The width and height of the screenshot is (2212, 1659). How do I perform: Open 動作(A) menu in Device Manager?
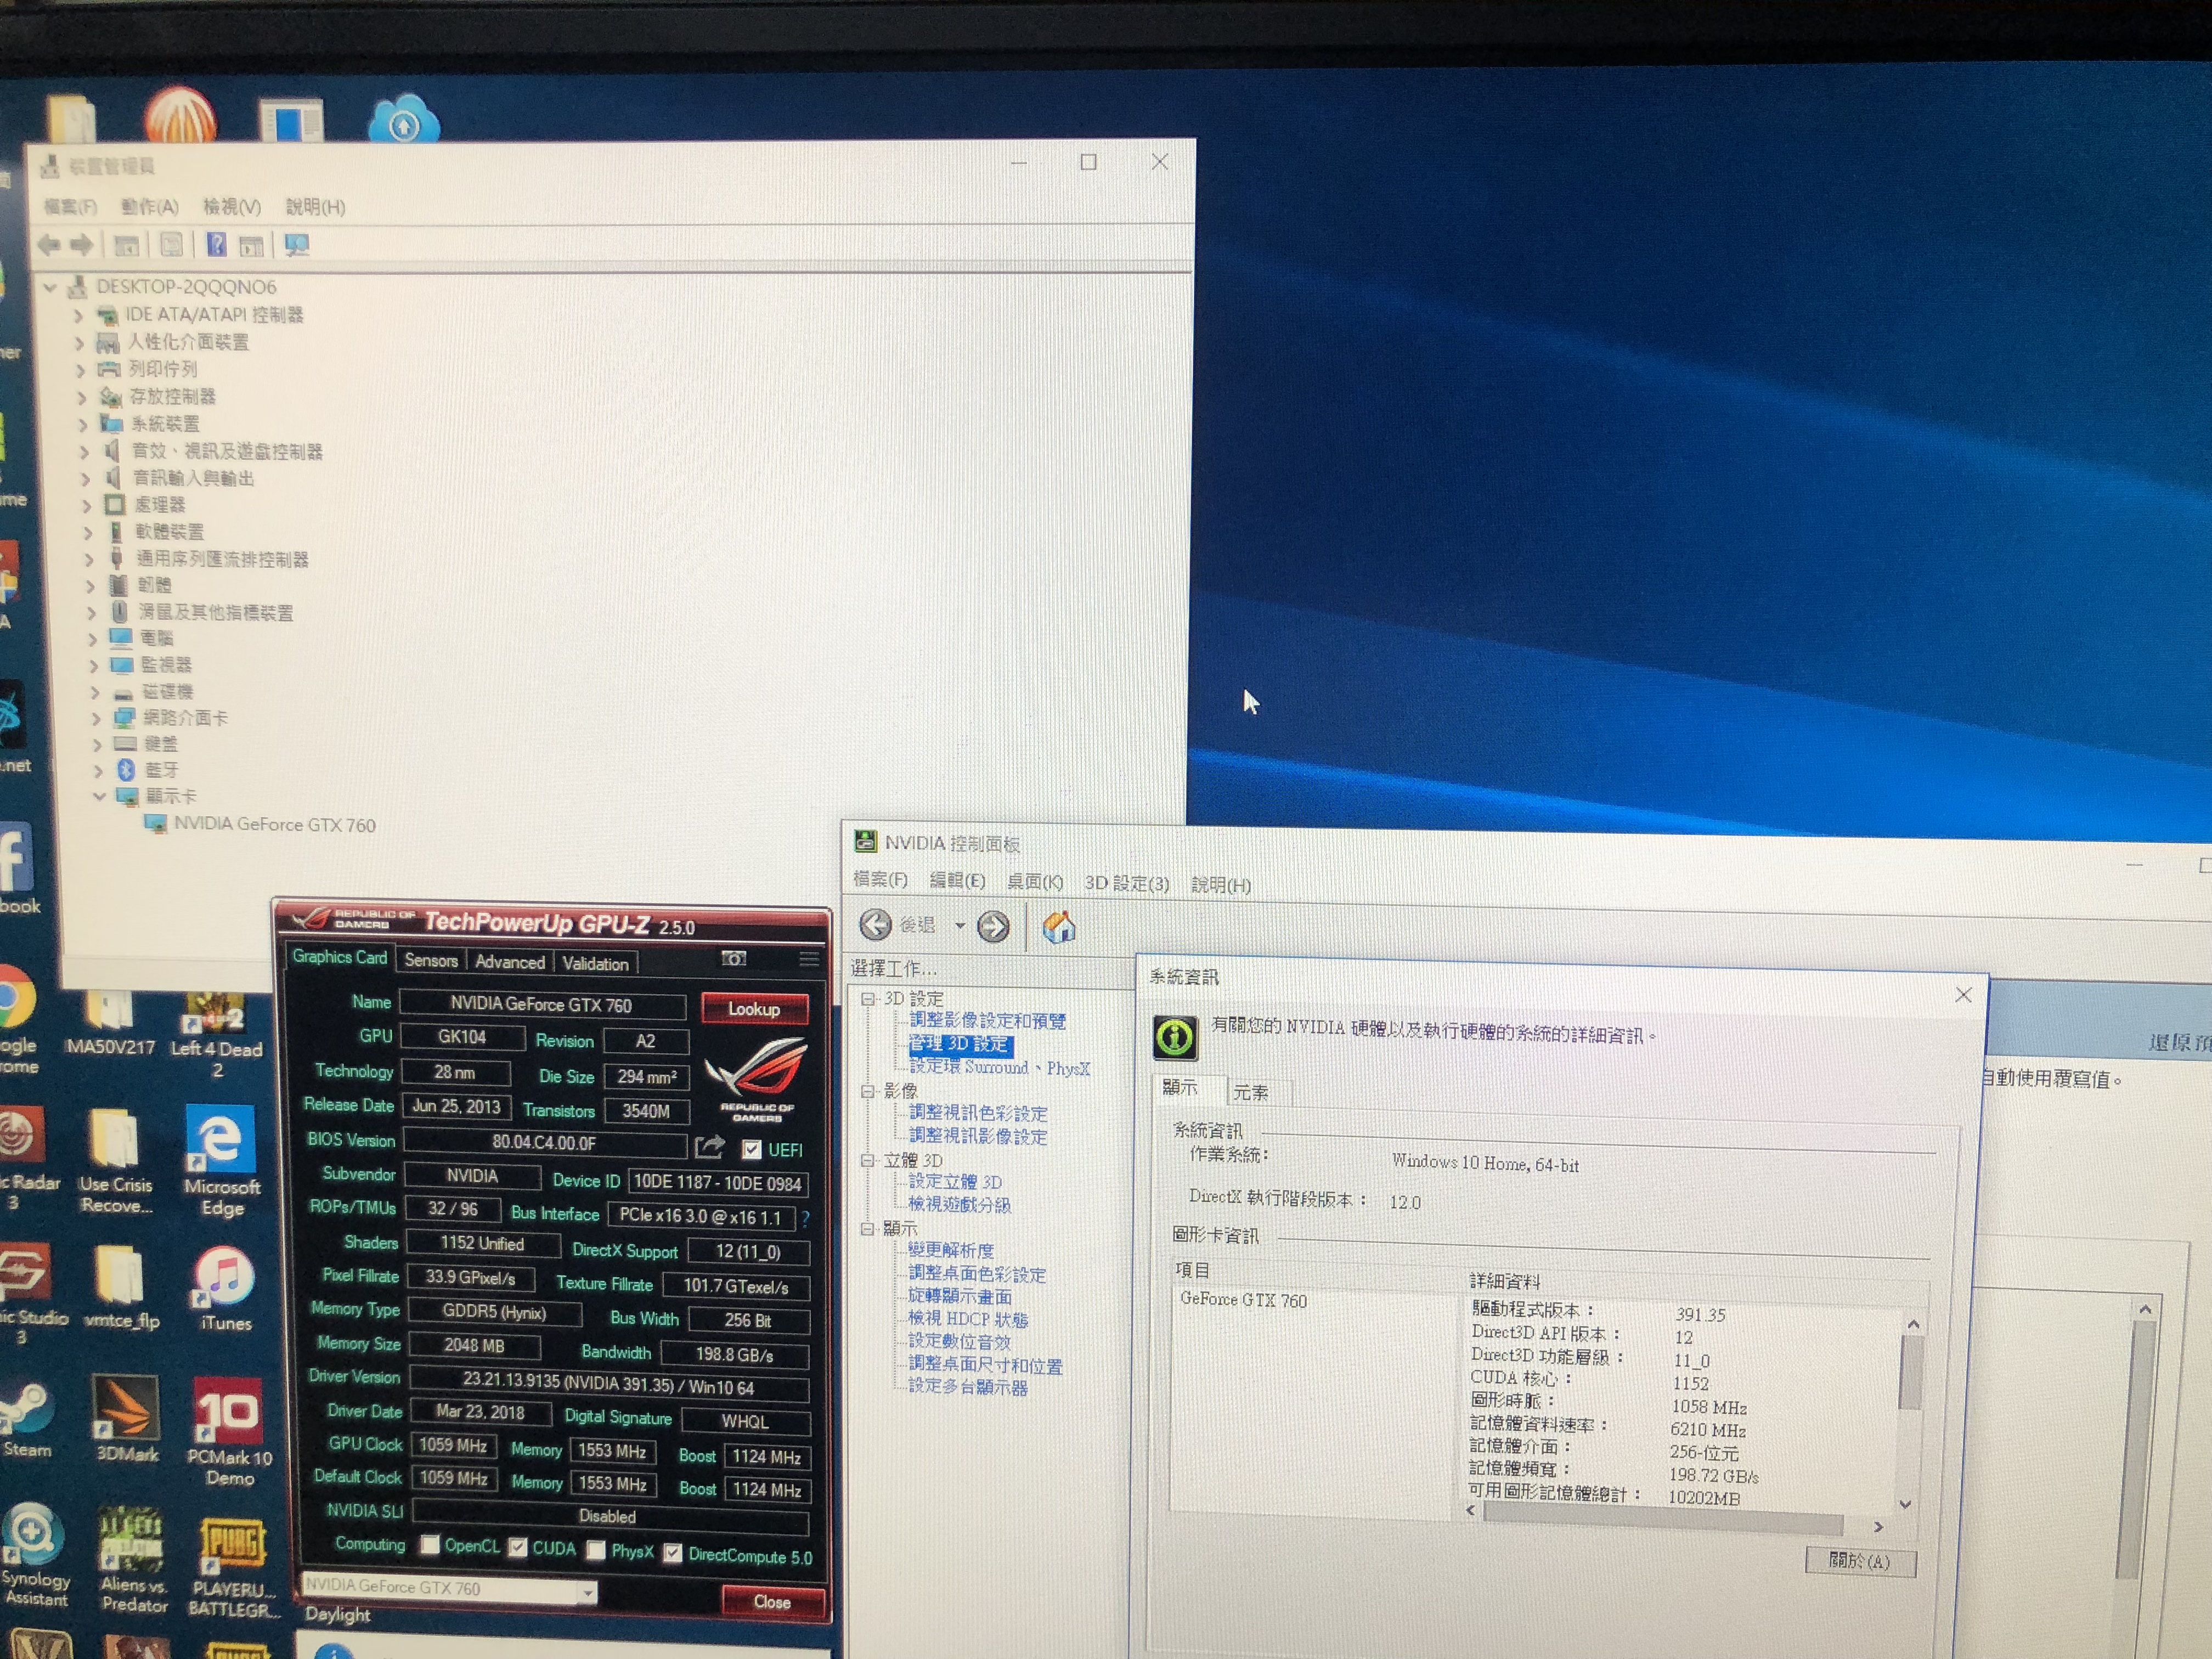pos(150,206)
